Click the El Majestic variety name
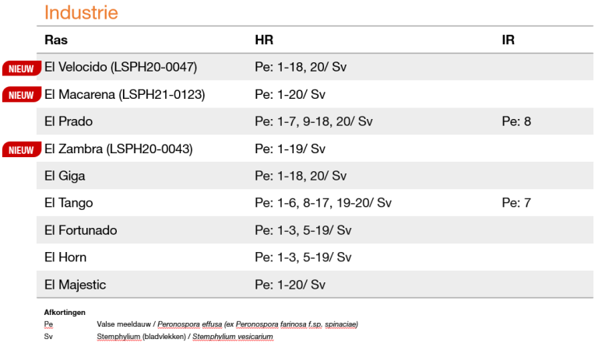The height and width of the screenshot is (343, 598). tap(75, 285)
